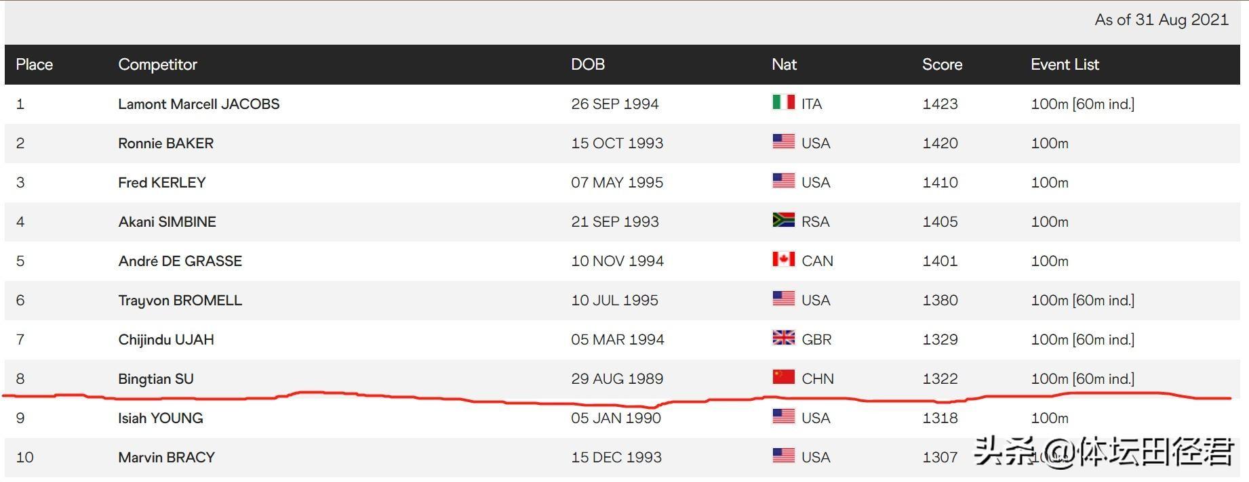Open Lamont Marcell JACOBS profile link
The height and width of the screenshot is (482, 1249).
coord(199,104)
